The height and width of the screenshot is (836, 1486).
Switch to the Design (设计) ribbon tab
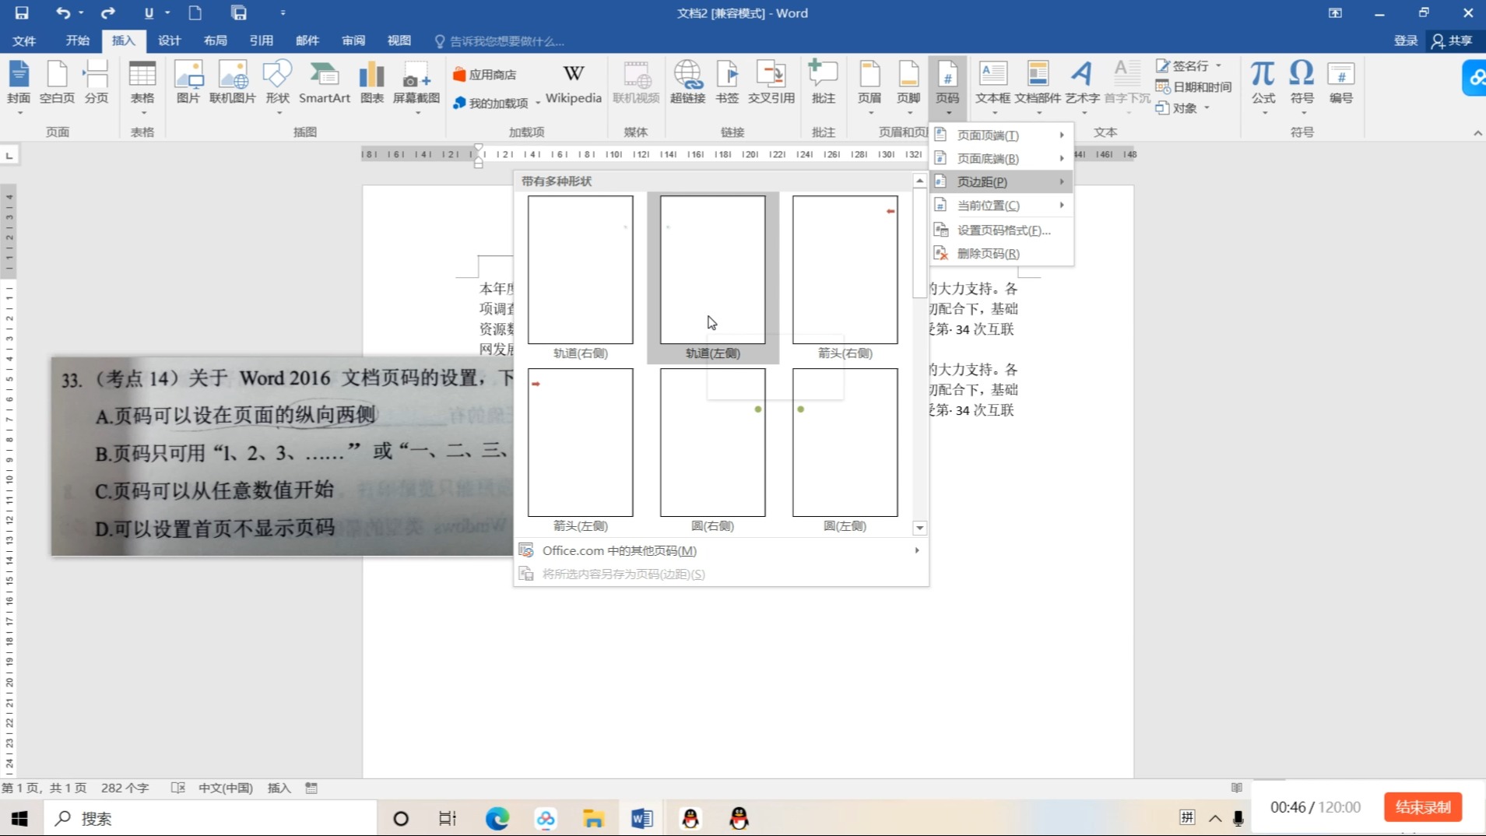(x=169, y=40)
